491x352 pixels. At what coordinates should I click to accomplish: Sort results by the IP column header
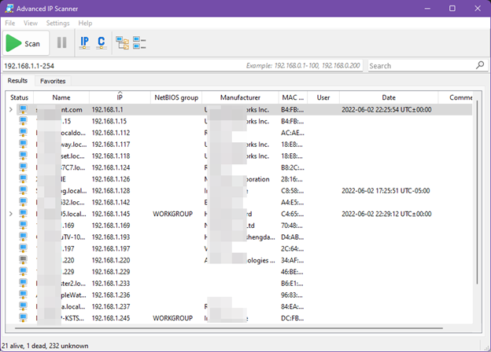tap(119, 97)
